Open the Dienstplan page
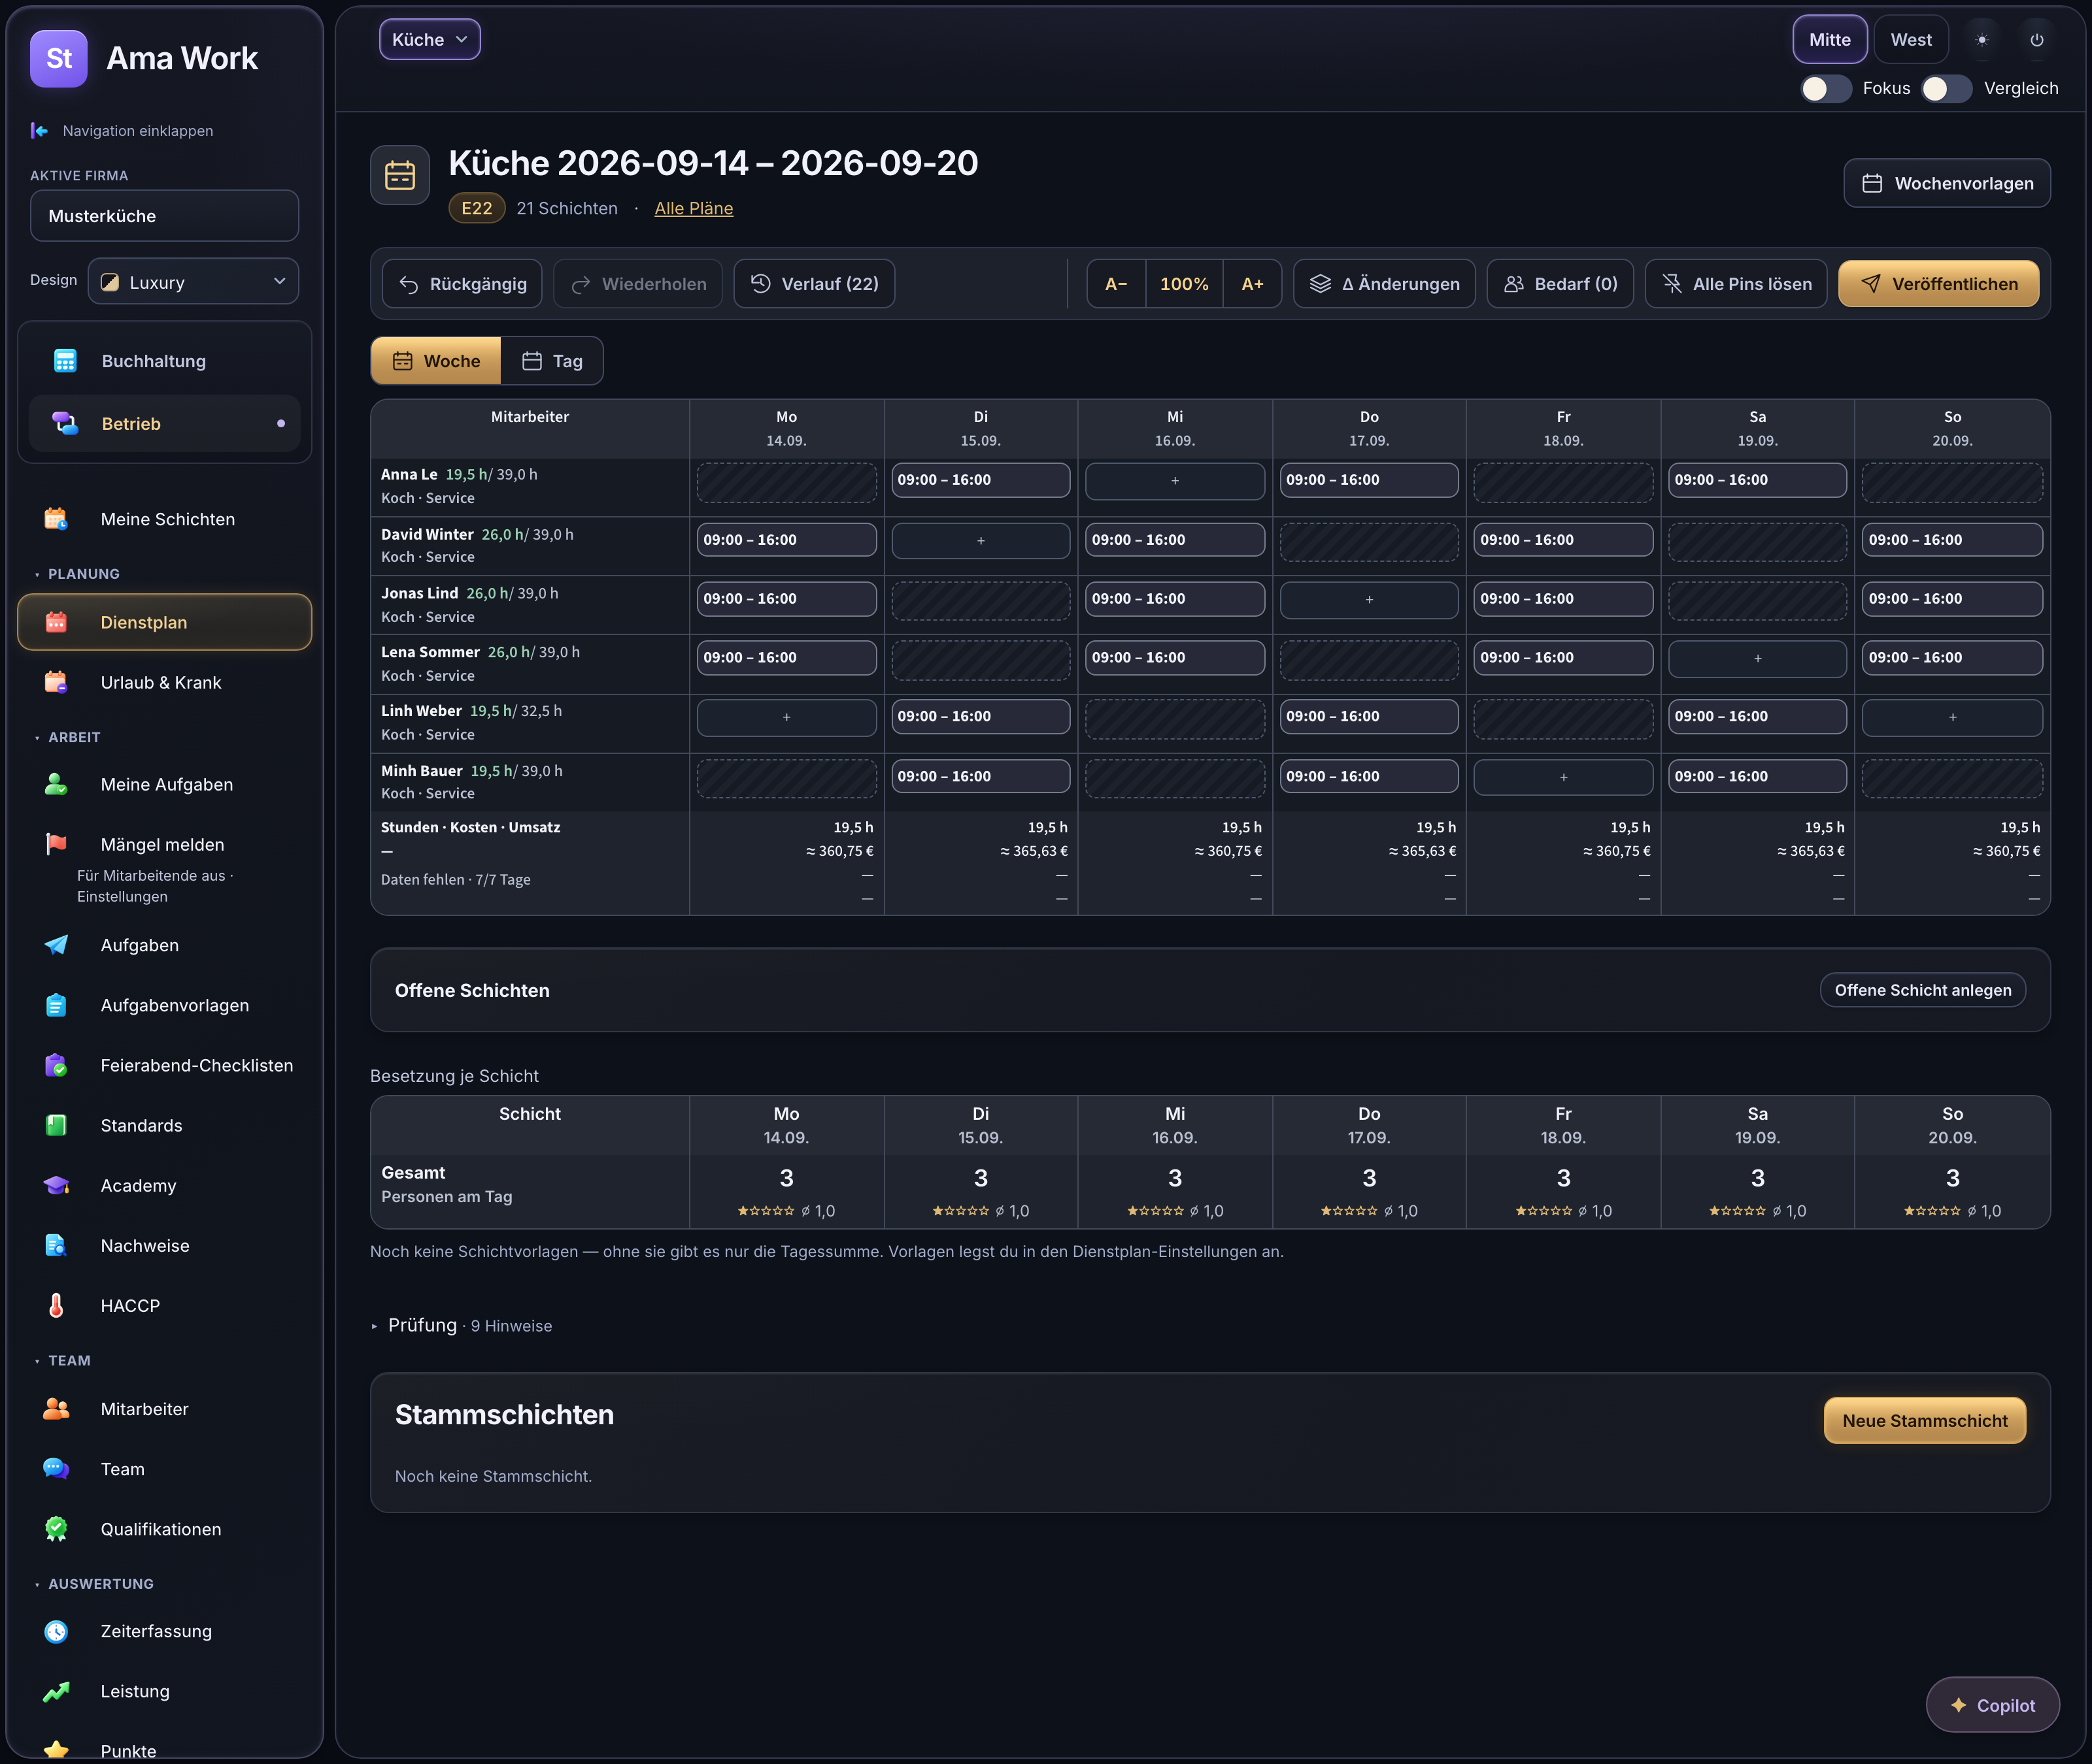The width and height of the screenshot is (2092, 1764). coord(165,622)
